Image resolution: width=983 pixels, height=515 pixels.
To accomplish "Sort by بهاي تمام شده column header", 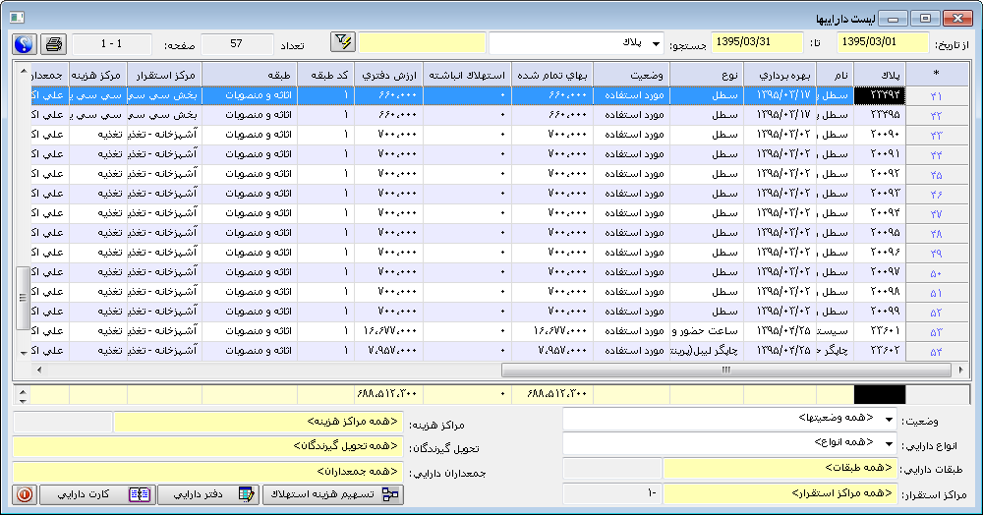I will 552,75.
